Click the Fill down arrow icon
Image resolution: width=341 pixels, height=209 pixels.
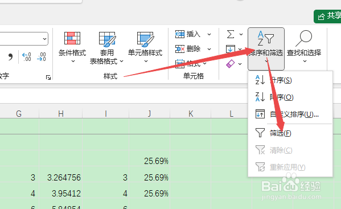(231, 49)
